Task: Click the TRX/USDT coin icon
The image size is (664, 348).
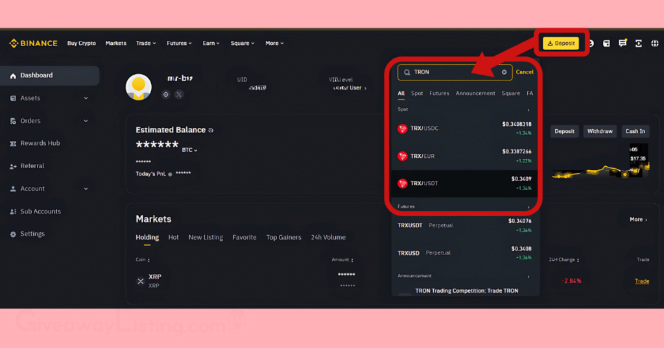Action: tap(402, 183)
